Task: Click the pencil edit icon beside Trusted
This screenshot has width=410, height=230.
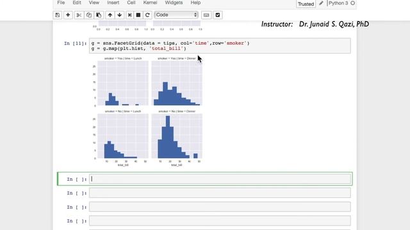Action: point(321,3)
